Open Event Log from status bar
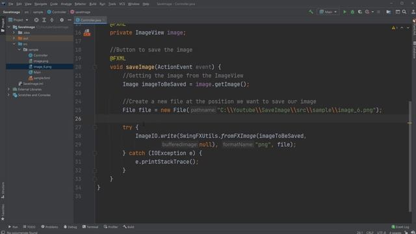This screenshot has height=234, width=416. (x=400, y=227)
